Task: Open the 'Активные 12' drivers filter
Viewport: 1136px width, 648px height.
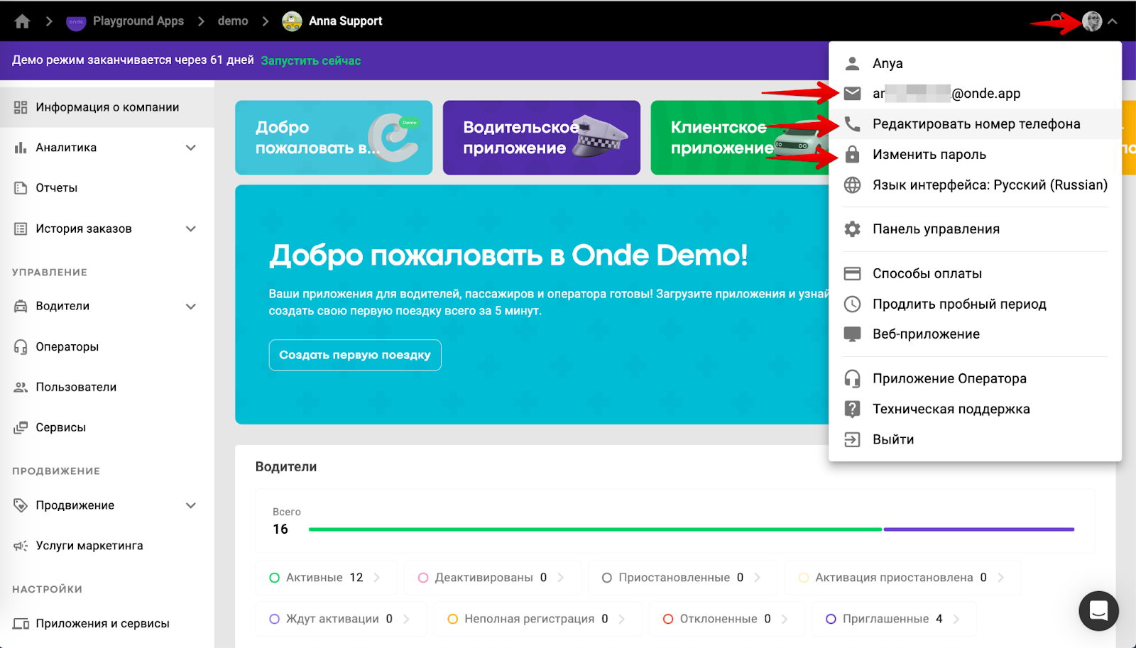Action: click(326, 578)
